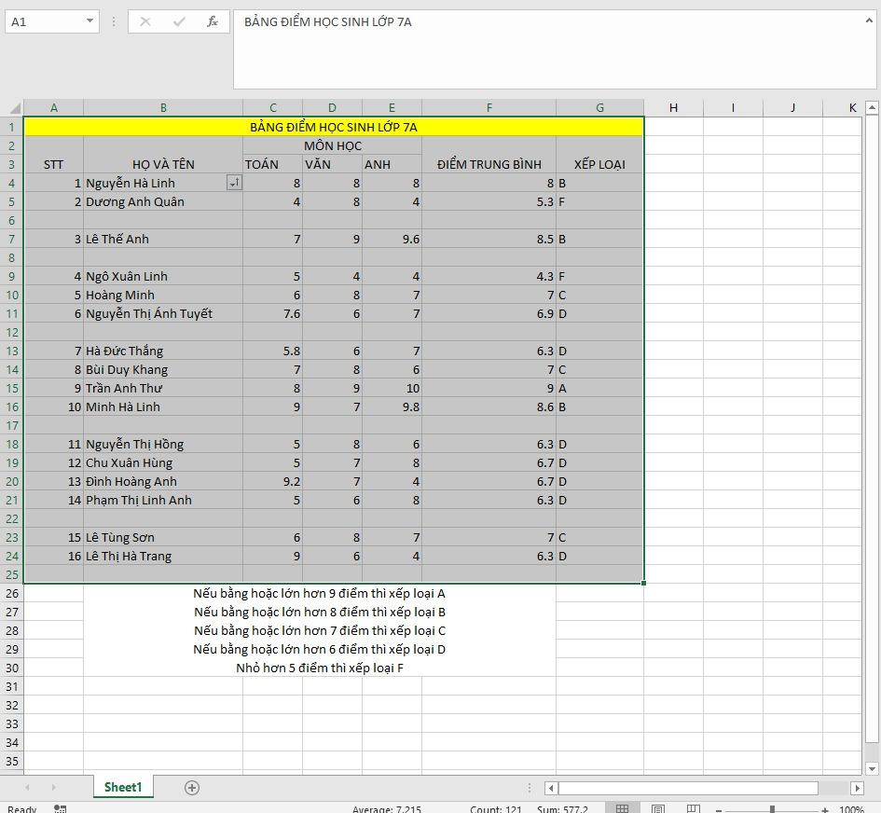Select row 13 header
Viewport: 881px width, 813px height.
point(11,351)
